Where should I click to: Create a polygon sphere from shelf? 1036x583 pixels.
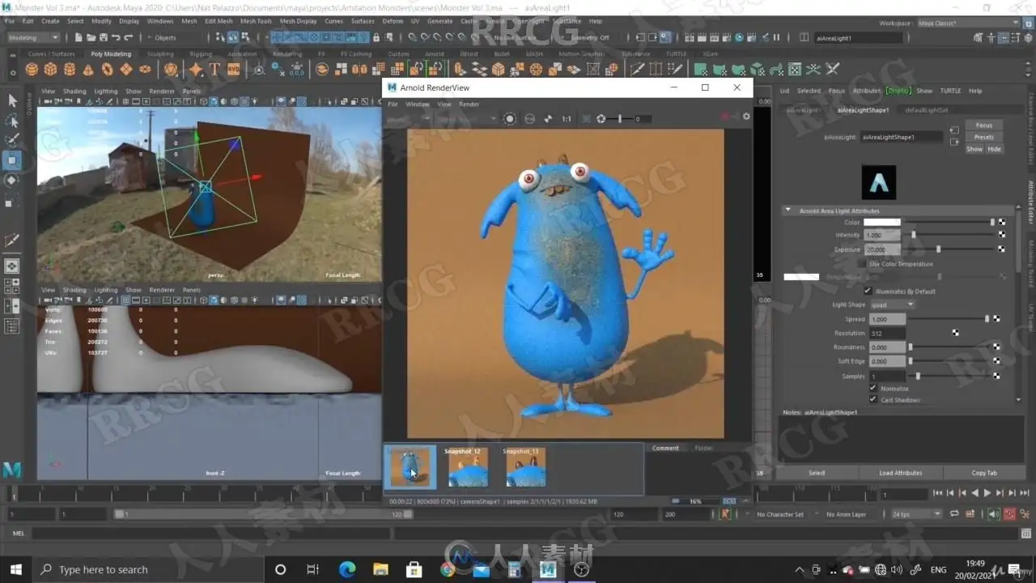[x=32, y=70]
